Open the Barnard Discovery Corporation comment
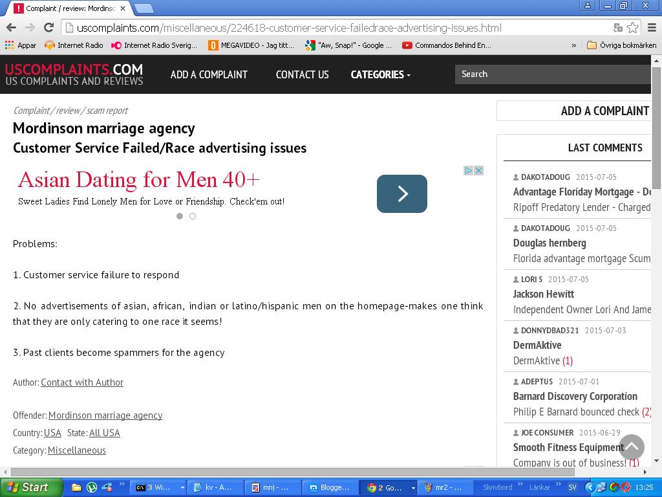The image size is (662, 497). pos(575,396)
